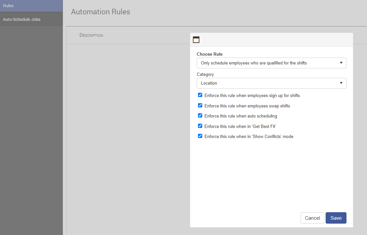Viewport: 367px width, 235px height.
Task: Toggle the employees swap shifts rule
Action: (x=200, y=105)
